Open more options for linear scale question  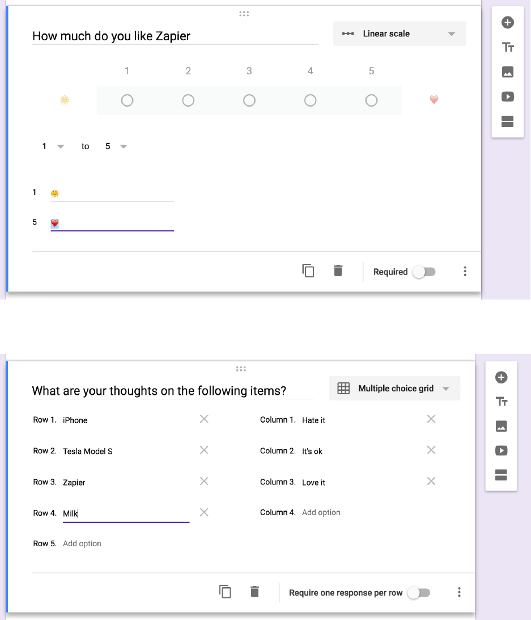pos(465,272)
